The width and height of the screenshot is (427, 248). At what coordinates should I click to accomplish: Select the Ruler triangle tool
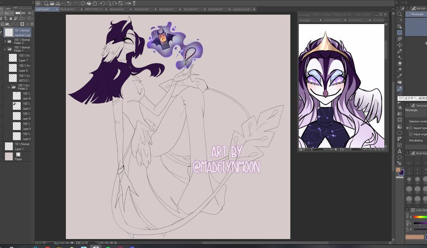[400, 139]
